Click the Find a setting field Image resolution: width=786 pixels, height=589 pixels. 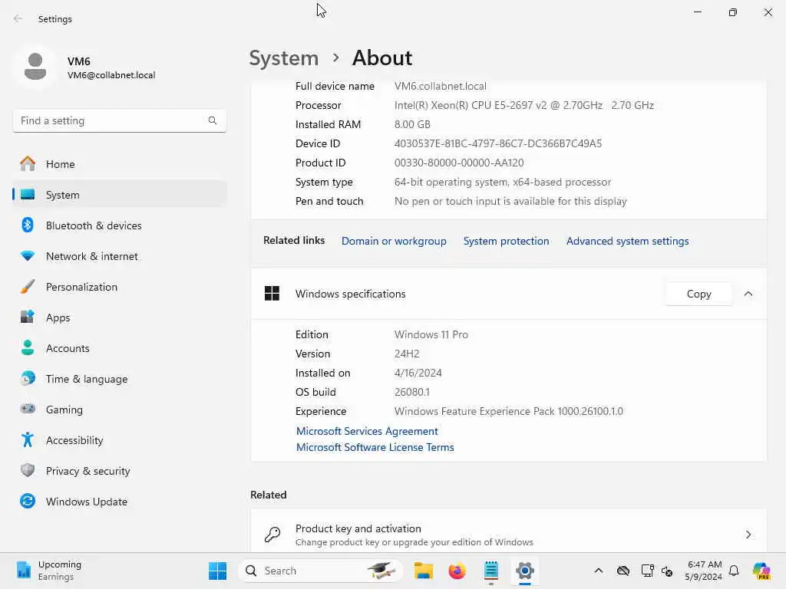pyautogui.click(x=119, y=120)
